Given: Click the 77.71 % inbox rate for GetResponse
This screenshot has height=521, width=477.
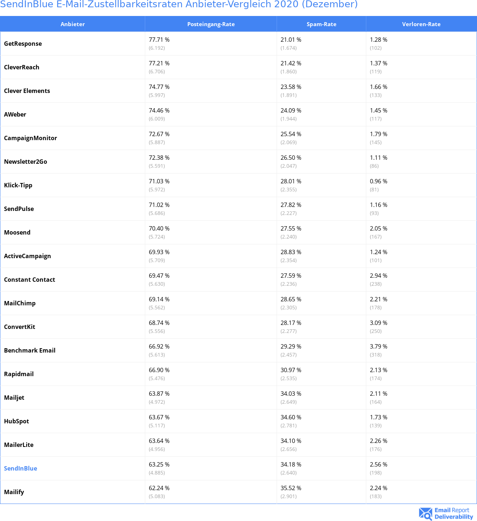Looking at the screenshot, I should (159, 40).
